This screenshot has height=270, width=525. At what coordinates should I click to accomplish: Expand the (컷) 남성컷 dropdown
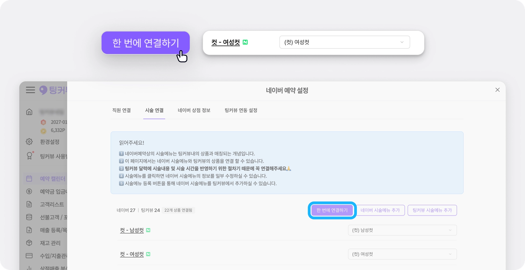click(402, 230)
